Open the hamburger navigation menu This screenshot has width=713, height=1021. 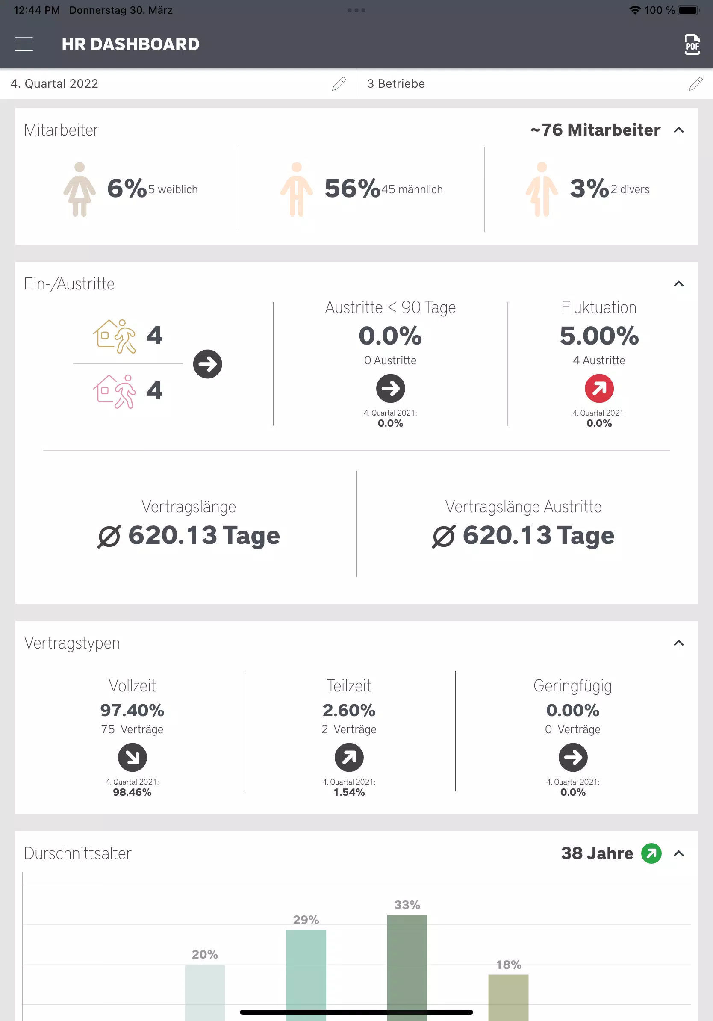pos(24,44)
